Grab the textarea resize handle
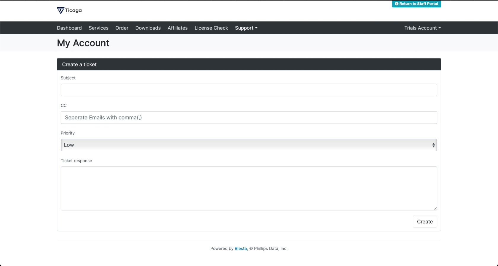Viewport: 498px width, 266px height. pos(435,209)
